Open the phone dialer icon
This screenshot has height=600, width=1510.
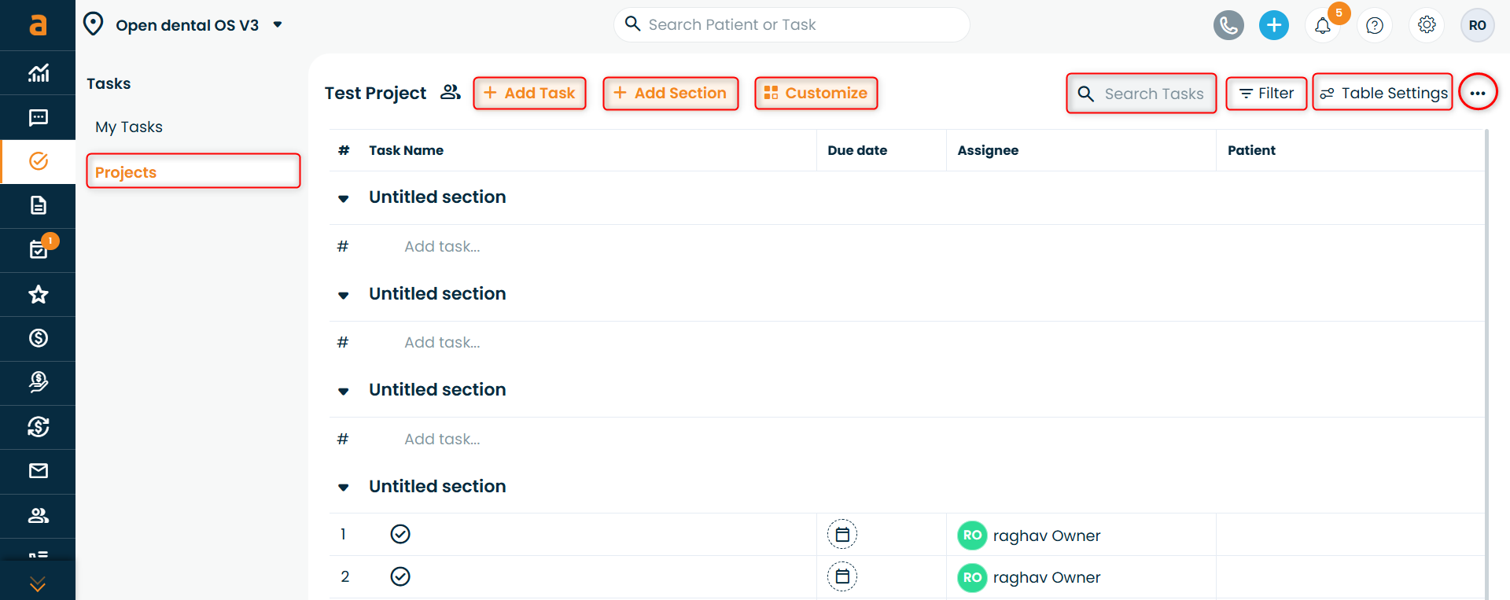[1228, 25]
